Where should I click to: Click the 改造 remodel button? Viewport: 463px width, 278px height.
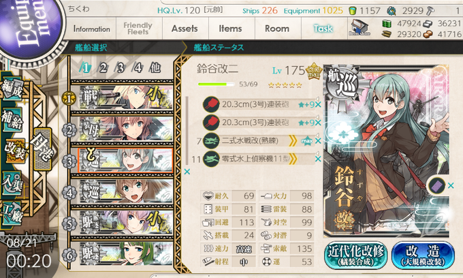pos(423,255)
